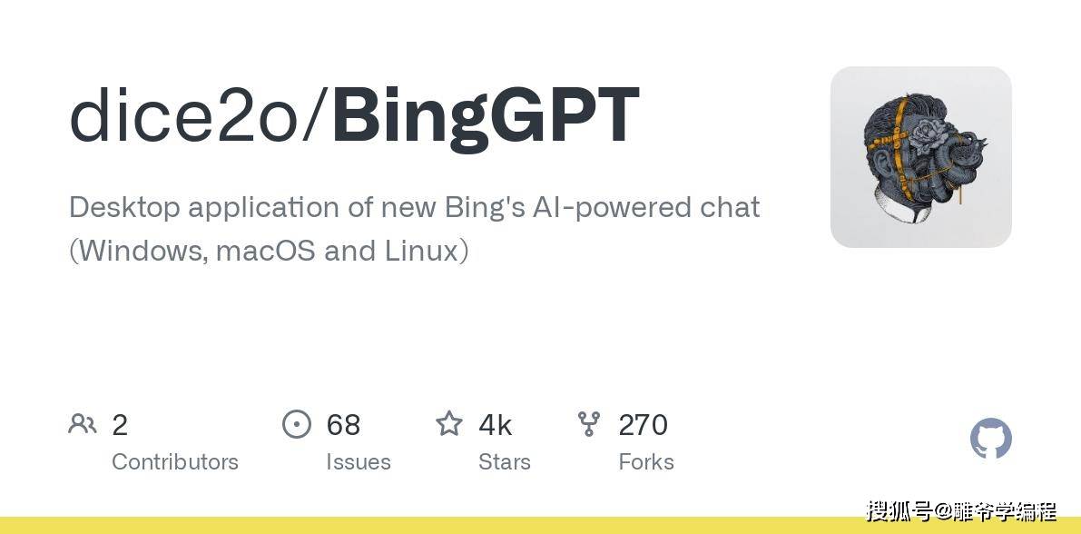Click the issue count 68
Viewport: 1081px width, 534px height.
[343, 425]
